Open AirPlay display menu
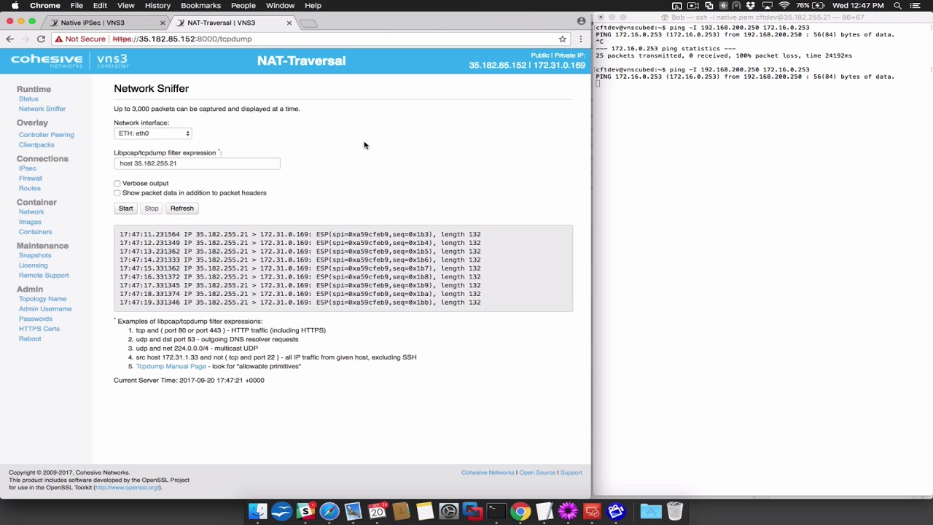This screenshot has width=933, height=525. (x=768, y=5)
